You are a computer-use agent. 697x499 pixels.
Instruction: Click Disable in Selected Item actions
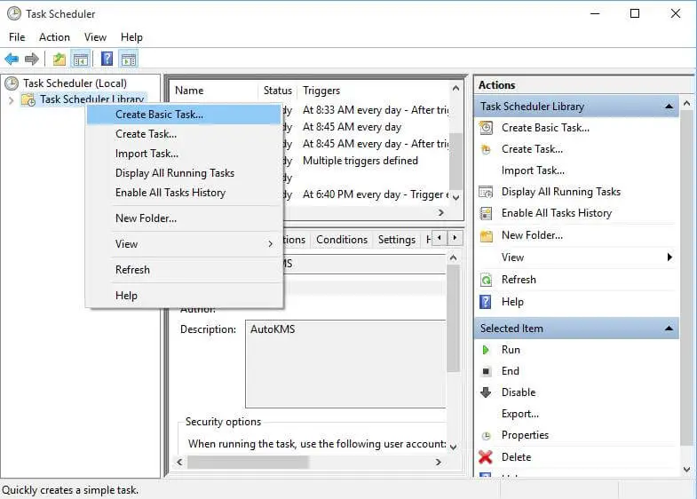click(x=519, y=392)
